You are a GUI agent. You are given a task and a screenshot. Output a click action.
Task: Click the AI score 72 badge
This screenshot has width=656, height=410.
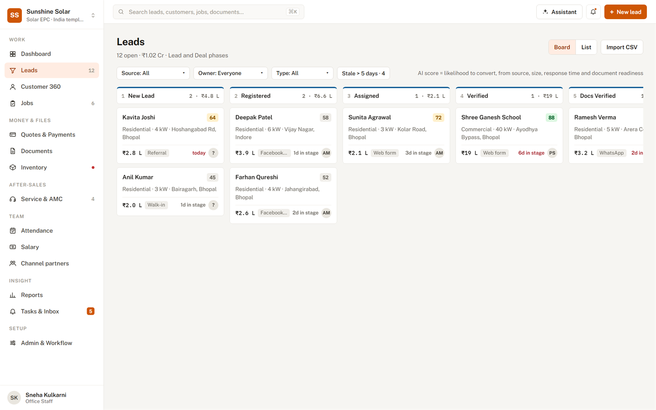438,118
